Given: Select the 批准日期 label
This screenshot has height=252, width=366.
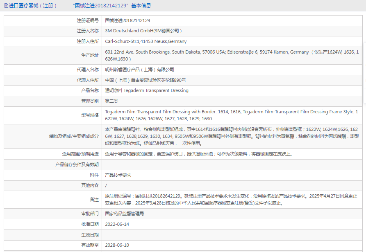Looking at the screenshot, I should pos(90,224).
